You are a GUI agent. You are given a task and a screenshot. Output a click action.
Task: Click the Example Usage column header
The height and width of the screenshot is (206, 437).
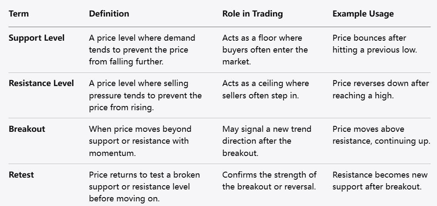tap(363, 14)
